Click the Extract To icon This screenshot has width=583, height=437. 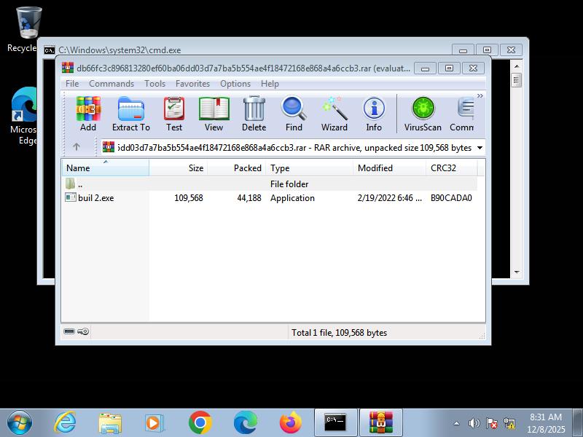tap(131, 114)
